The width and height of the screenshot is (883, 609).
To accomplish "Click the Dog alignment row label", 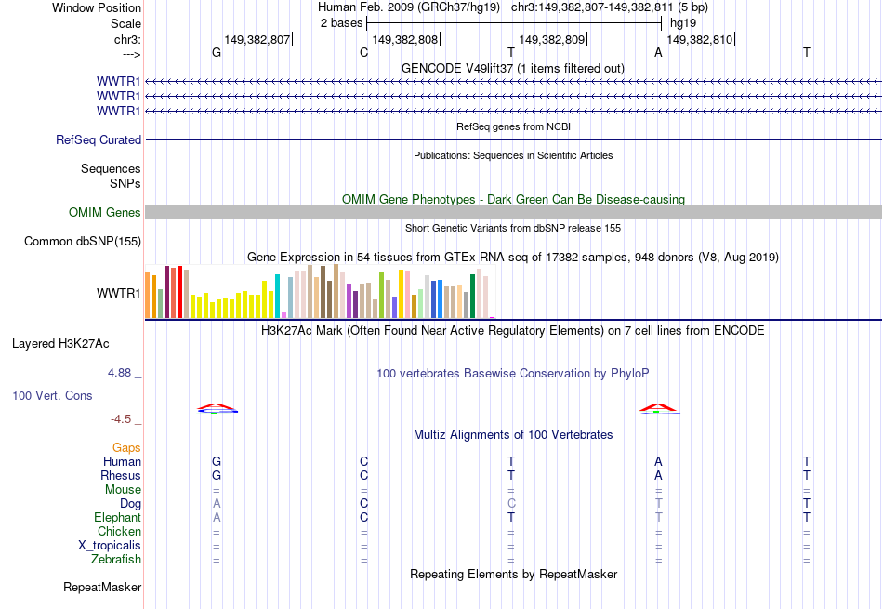I will tap(131, 503).
